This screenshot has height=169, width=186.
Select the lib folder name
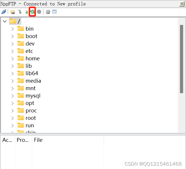click(29, 66)
